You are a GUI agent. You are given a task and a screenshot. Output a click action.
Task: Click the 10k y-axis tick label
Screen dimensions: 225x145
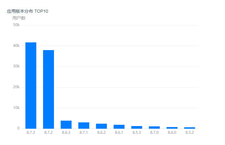pos(16,108)
